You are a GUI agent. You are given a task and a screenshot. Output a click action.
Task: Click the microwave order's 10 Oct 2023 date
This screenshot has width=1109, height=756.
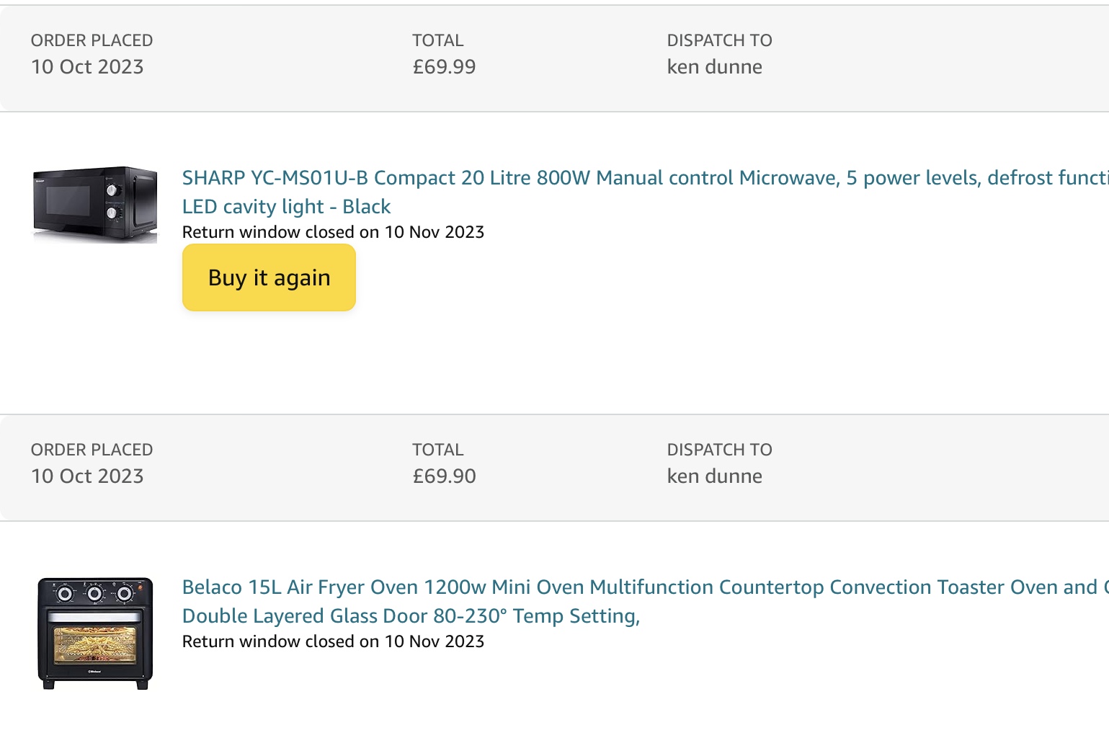click(x=87, y=67)
